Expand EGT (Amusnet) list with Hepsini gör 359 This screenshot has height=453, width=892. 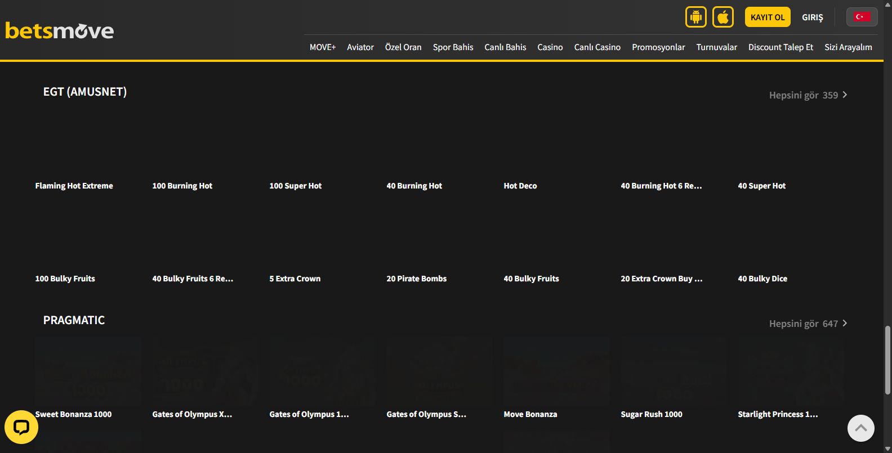(x=808, y=95)
